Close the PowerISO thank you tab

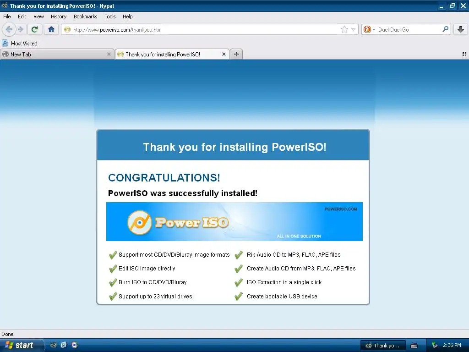[x=224, y=54]
